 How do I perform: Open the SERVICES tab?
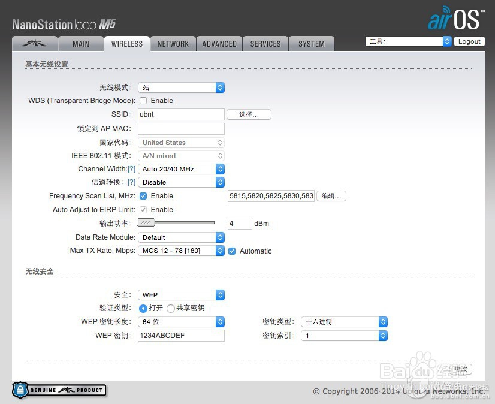click(x=265, y=44)
